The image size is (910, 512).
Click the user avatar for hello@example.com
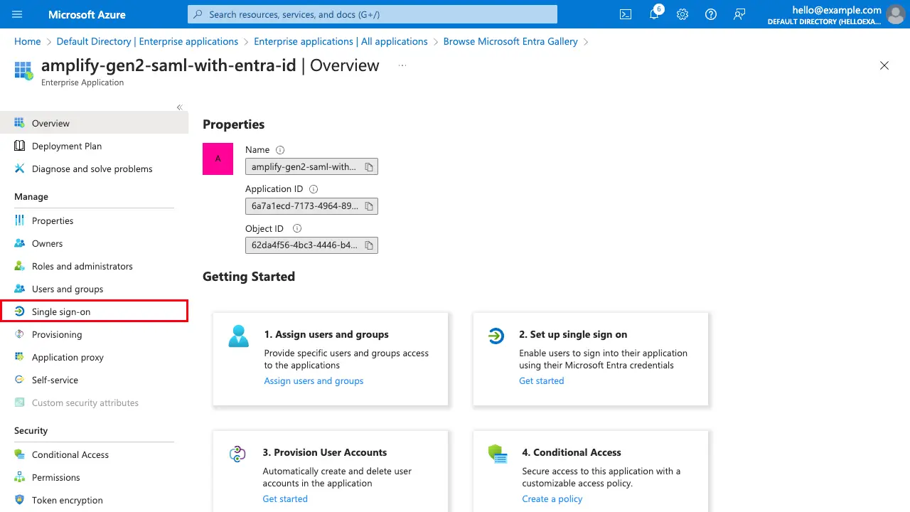tap(895, 14)
